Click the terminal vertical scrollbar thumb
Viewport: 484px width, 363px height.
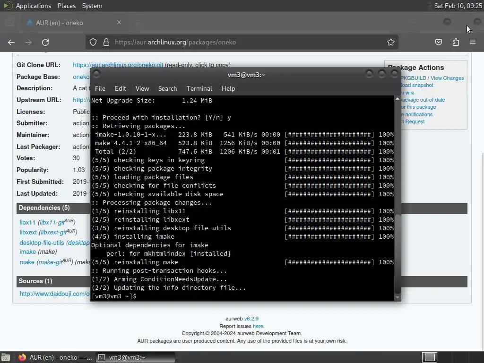398,254
